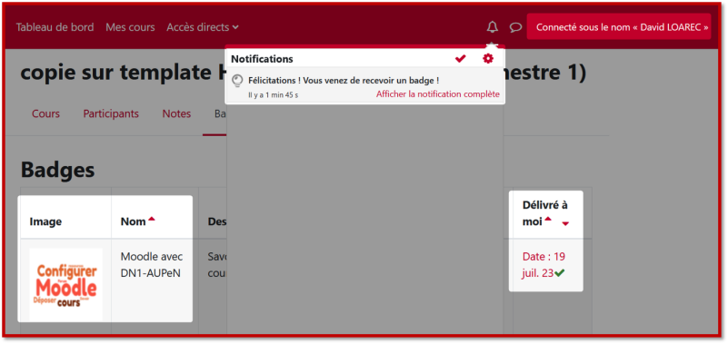
Task: Click the Délivré à moi column header
Action: click(x=545, y=213)
